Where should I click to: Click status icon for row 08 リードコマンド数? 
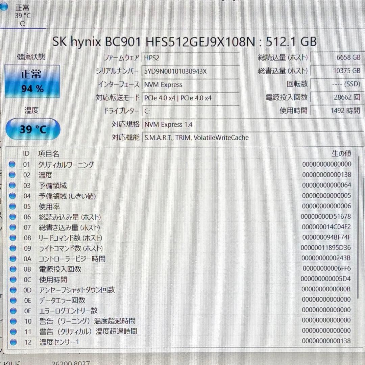13,238
